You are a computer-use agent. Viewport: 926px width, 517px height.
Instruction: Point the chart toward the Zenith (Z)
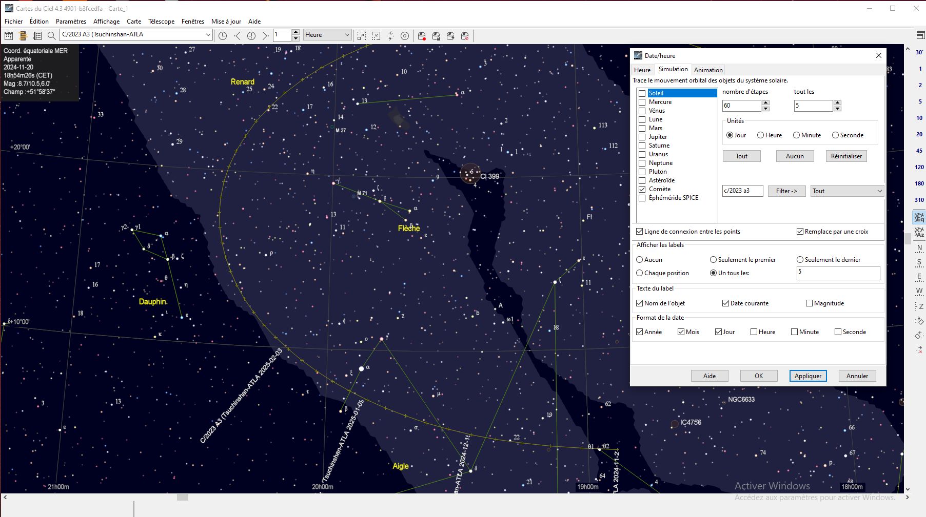point(919,306)
